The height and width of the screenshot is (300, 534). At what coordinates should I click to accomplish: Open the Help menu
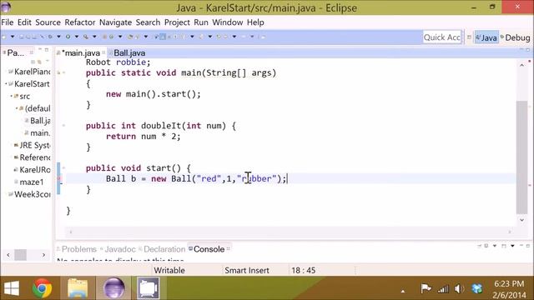click(255, 22)
